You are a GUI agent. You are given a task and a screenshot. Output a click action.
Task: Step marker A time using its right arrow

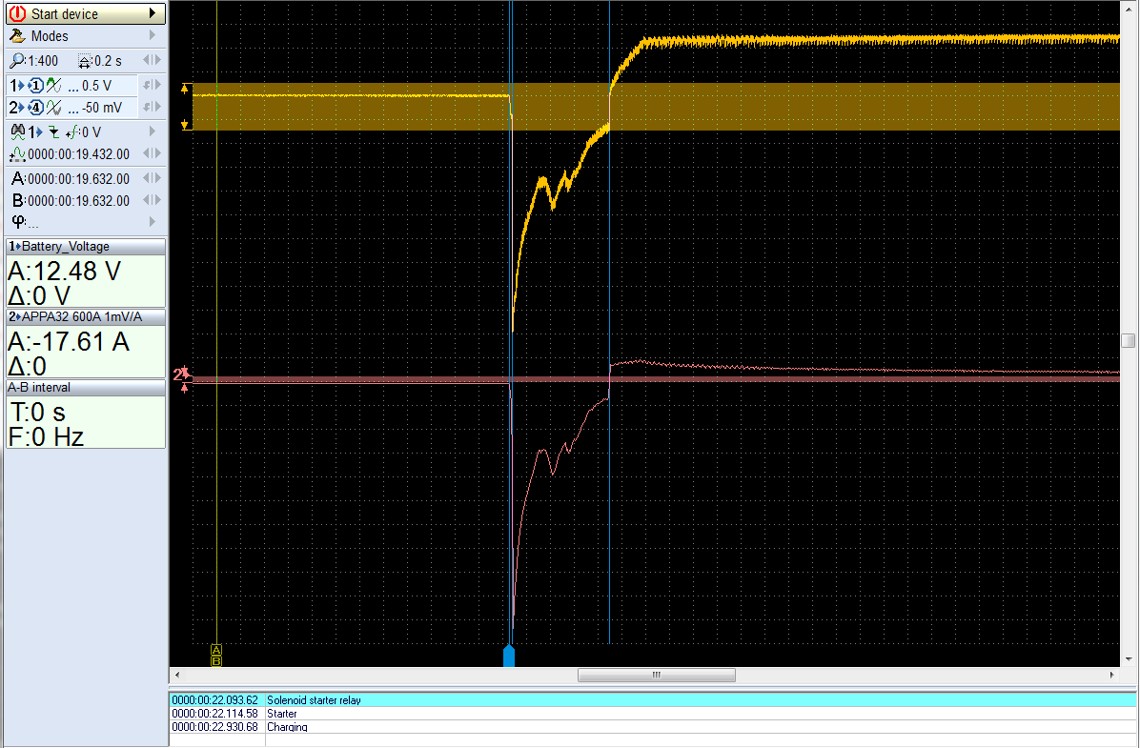tap(158, 179)
